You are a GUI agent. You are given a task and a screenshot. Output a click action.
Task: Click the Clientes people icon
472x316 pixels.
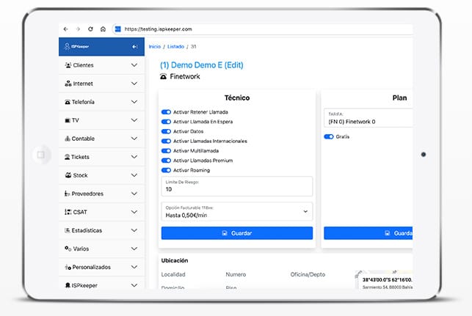68,65
